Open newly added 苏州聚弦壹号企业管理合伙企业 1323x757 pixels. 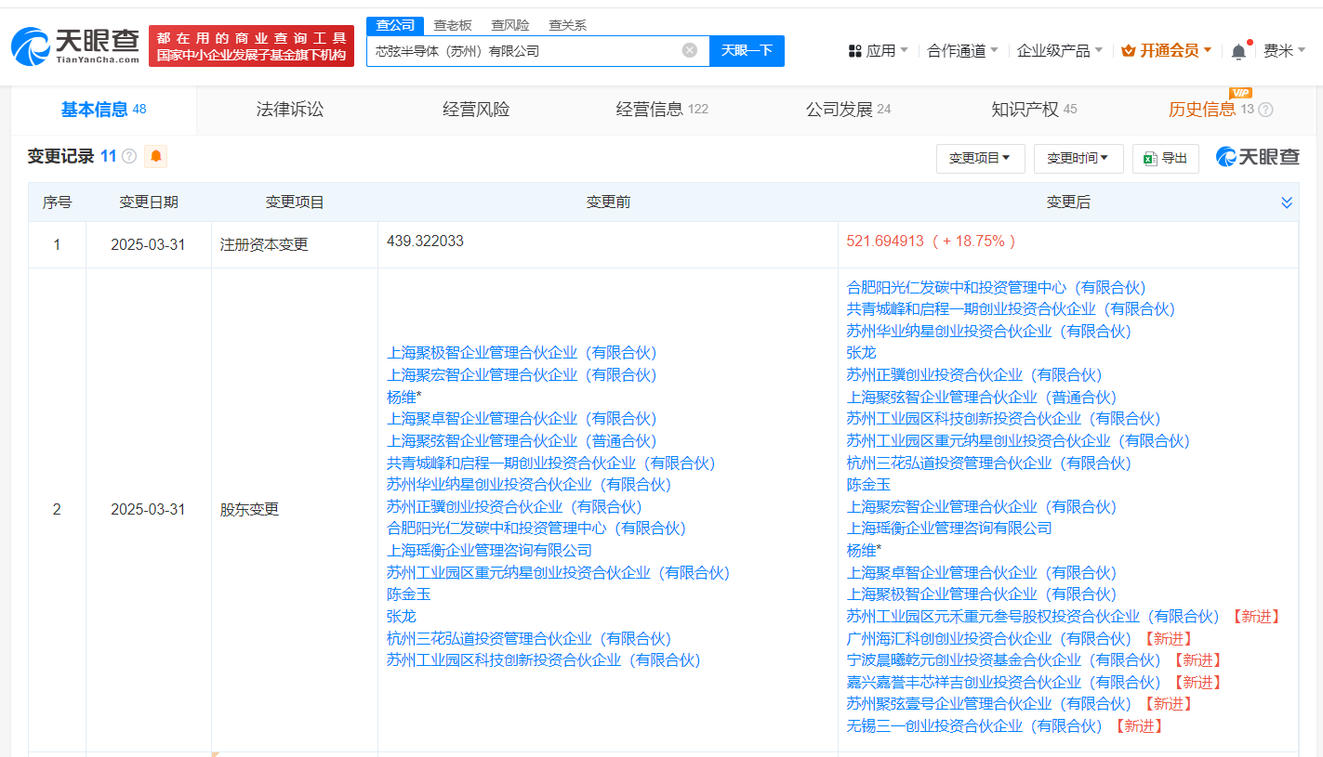[x=988, y=704]
